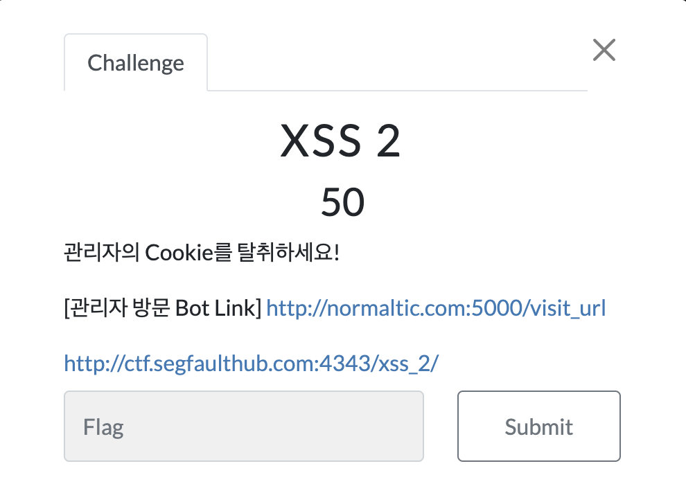Place the cursor in the gray Flag box

point(244,426)
